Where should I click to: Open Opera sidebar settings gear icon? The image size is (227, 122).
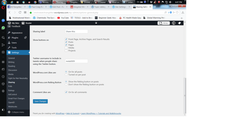[x=3, y=91]
